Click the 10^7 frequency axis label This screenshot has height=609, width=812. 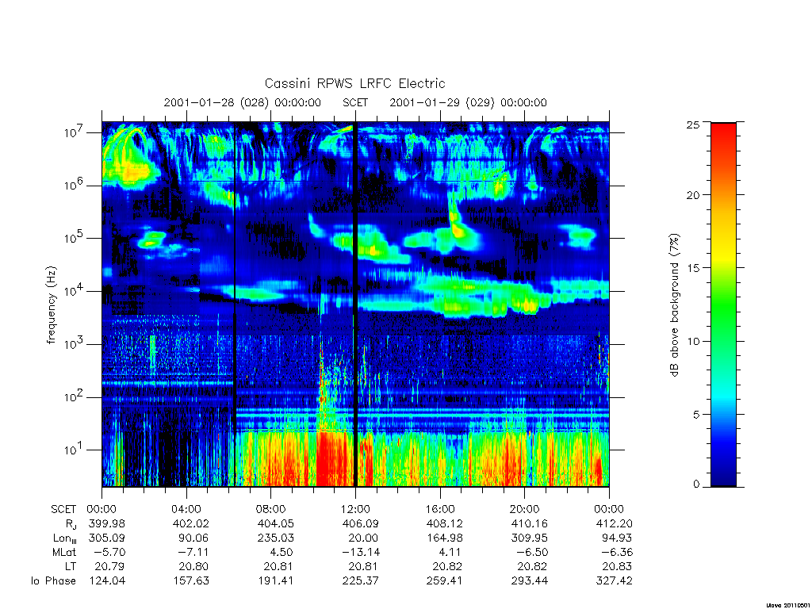point(75,132)
